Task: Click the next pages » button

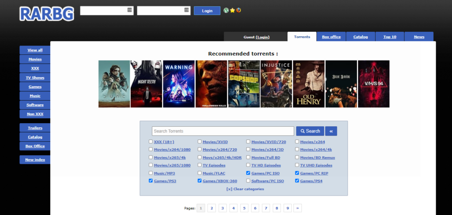Action: click(x=298, y=208)
